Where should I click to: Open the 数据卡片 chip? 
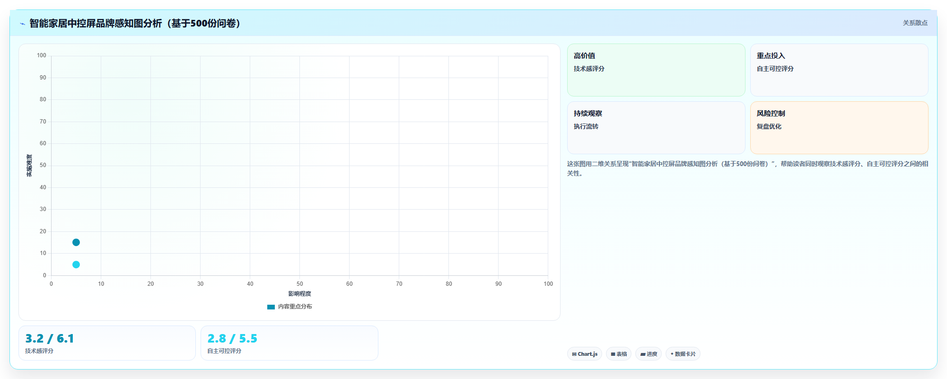(x=683, y=354)
